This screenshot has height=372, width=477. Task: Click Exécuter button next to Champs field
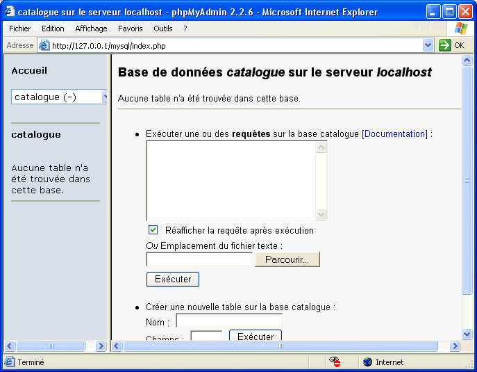pyautogui.click(x=256, y=335)
